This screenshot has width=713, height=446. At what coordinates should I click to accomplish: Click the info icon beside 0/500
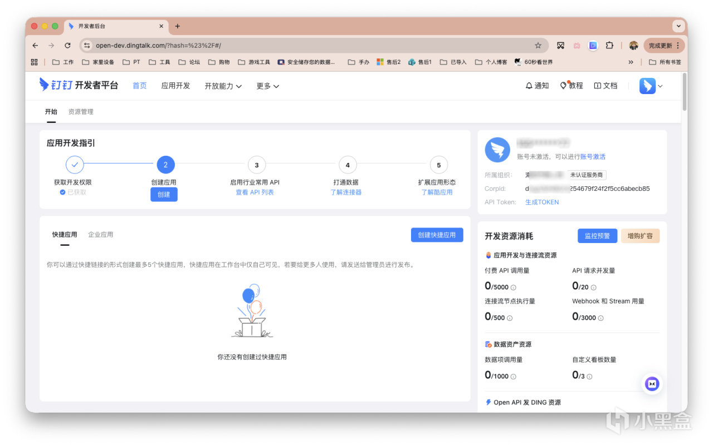(510, 318)
